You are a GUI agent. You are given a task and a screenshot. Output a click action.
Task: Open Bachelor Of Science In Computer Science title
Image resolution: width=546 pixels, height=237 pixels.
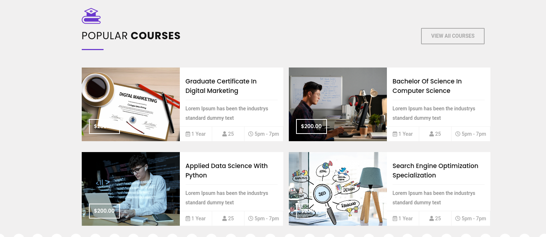[427, 86]
